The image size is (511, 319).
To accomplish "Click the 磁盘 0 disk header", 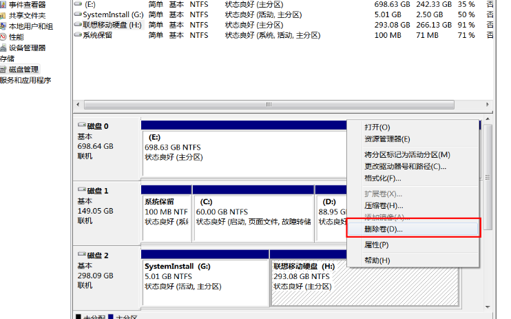I will [107, 148].
